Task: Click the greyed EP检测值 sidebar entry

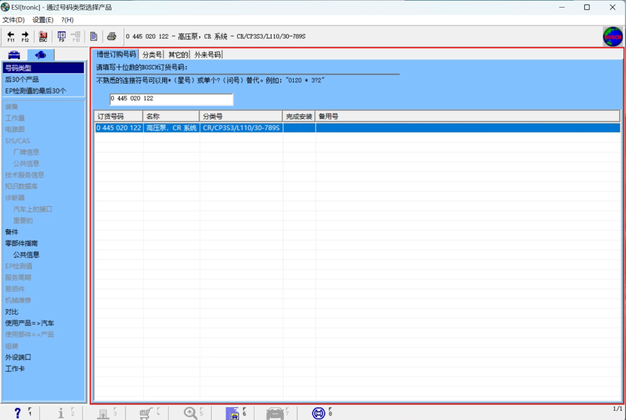Action: click(19, 266)
